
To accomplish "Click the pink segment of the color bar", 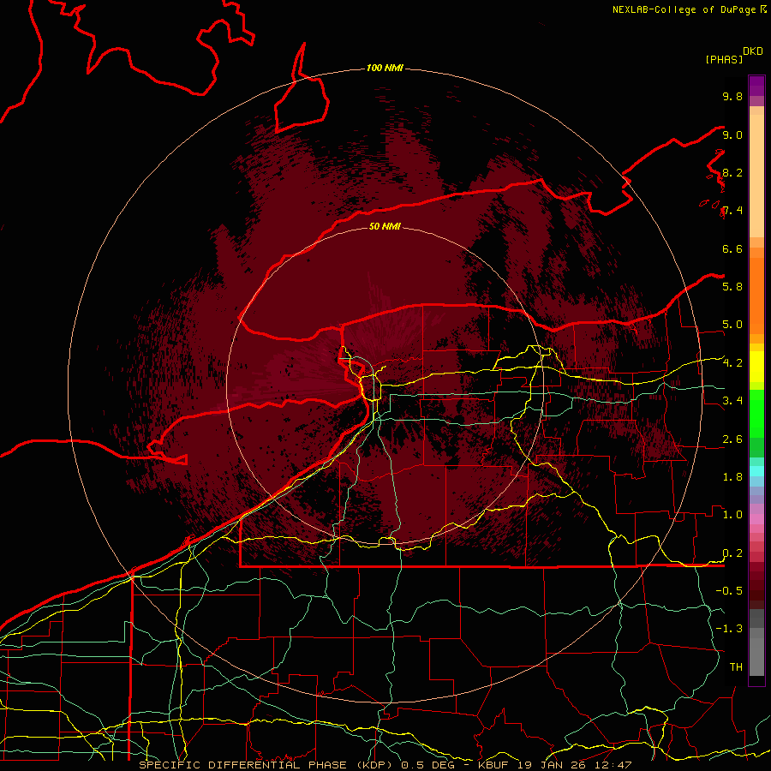I will coord(756,519).
